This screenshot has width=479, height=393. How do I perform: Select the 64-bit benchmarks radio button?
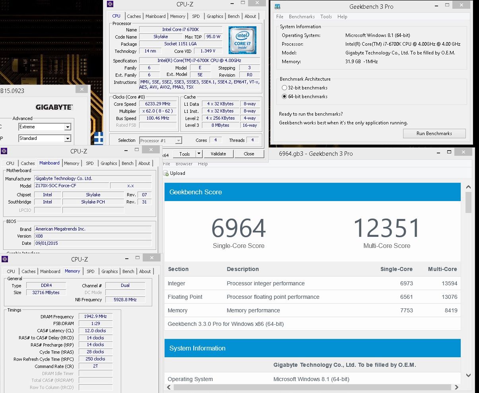tap(284, 97)
